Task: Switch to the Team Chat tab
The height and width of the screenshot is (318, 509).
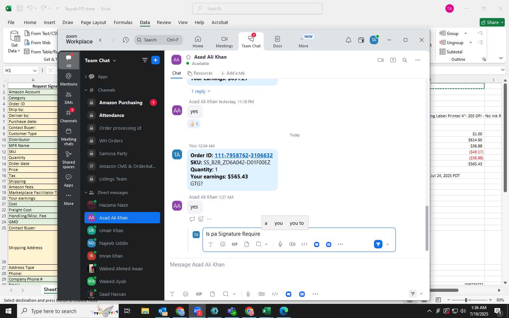Action: tap(251, 42)
